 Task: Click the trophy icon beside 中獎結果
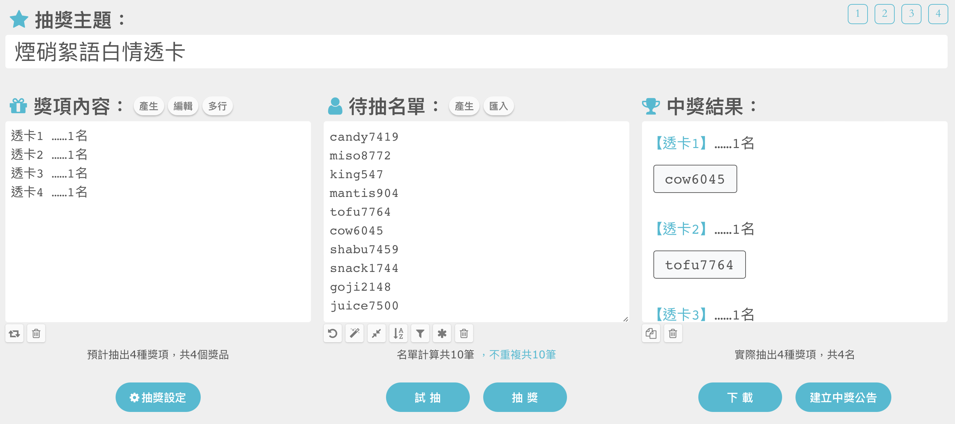tap(651, 107)
